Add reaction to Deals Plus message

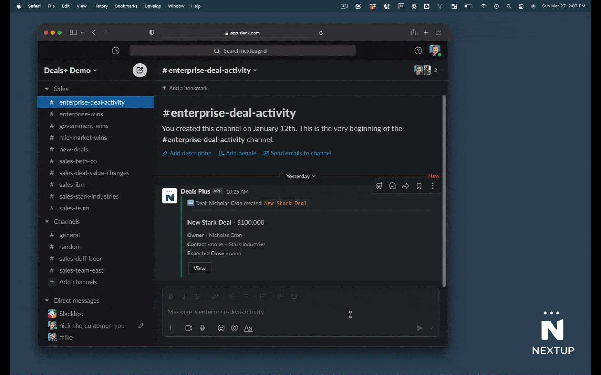click(x=379, y=186)
